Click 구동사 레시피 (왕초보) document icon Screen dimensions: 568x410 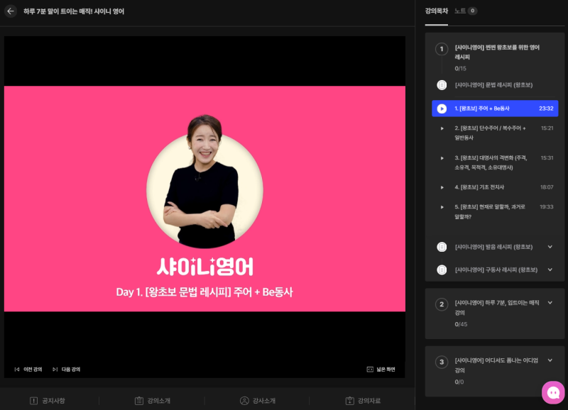click(x=442, y=270)
